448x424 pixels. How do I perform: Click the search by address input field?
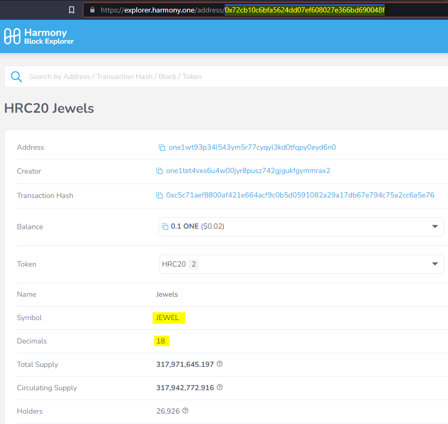coord(156,76)
